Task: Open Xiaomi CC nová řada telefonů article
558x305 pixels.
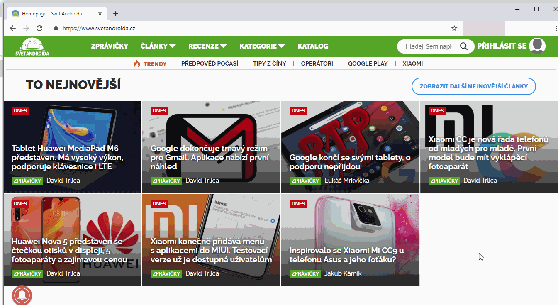Action: click(x=488, y=153)
